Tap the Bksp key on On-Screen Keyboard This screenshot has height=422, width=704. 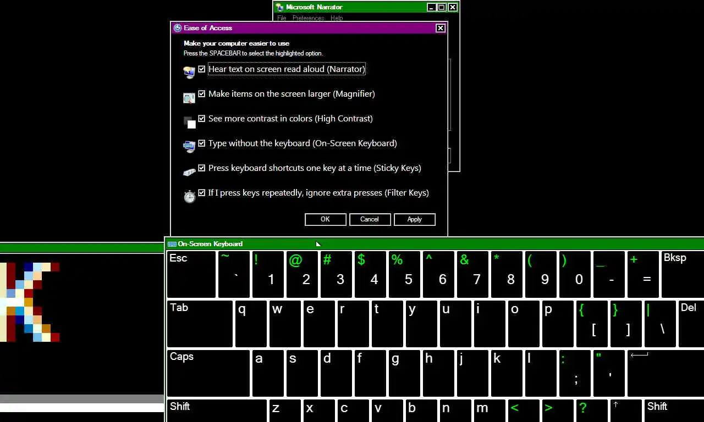pyautogui.click(x=683, y=274)
